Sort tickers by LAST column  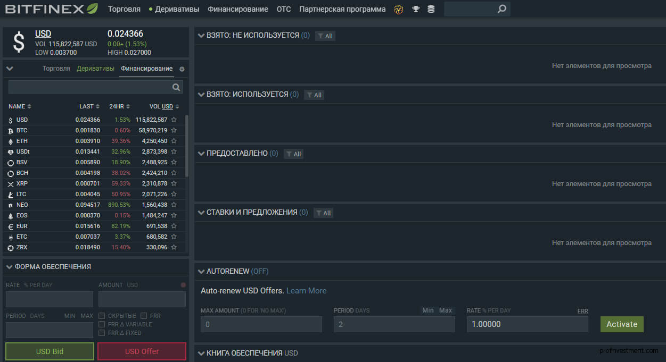[x=89, y=106]
